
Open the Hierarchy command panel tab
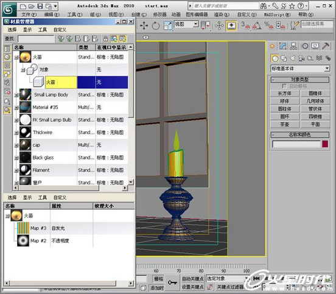[293, 46]
